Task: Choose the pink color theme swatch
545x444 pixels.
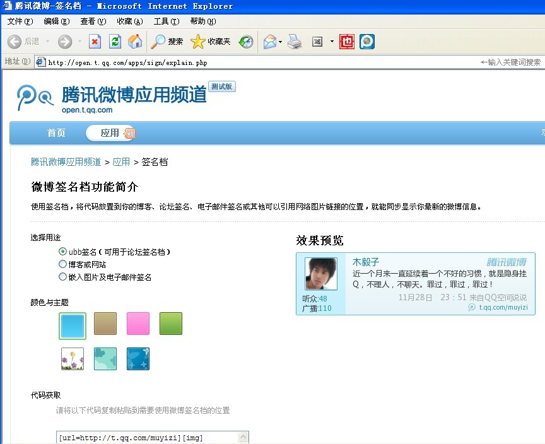Action: pyautogui.click(x=138, y=324)
